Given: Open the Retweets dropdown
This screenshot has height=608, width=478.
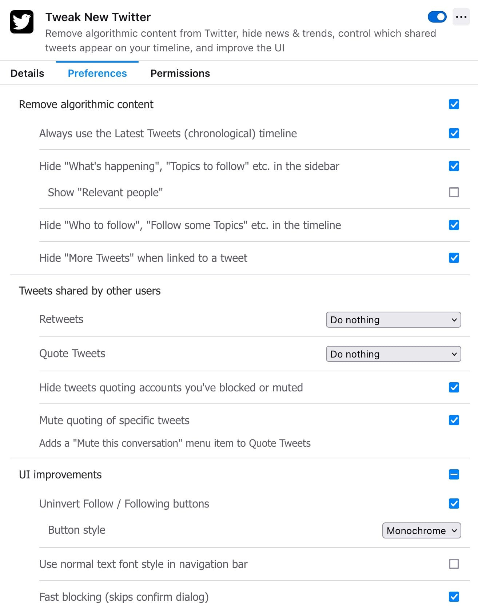Looking at the screenshot, I should pos(393,320).
